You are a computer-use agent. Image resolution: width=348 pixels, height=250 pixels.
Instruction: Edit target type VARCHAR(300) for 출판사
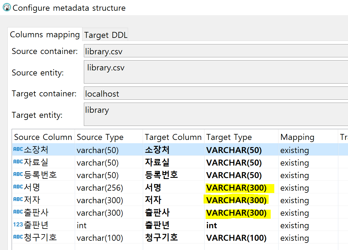(236, 213)
